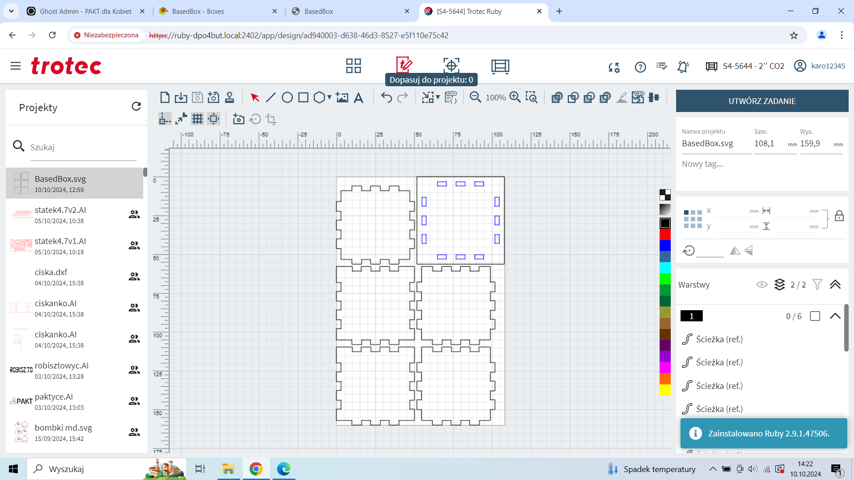Toggle the aspect ratio lock
Image resolution: width=854 pixels, height=480 pixels.
pyautogui.click(x=839, y=216)
